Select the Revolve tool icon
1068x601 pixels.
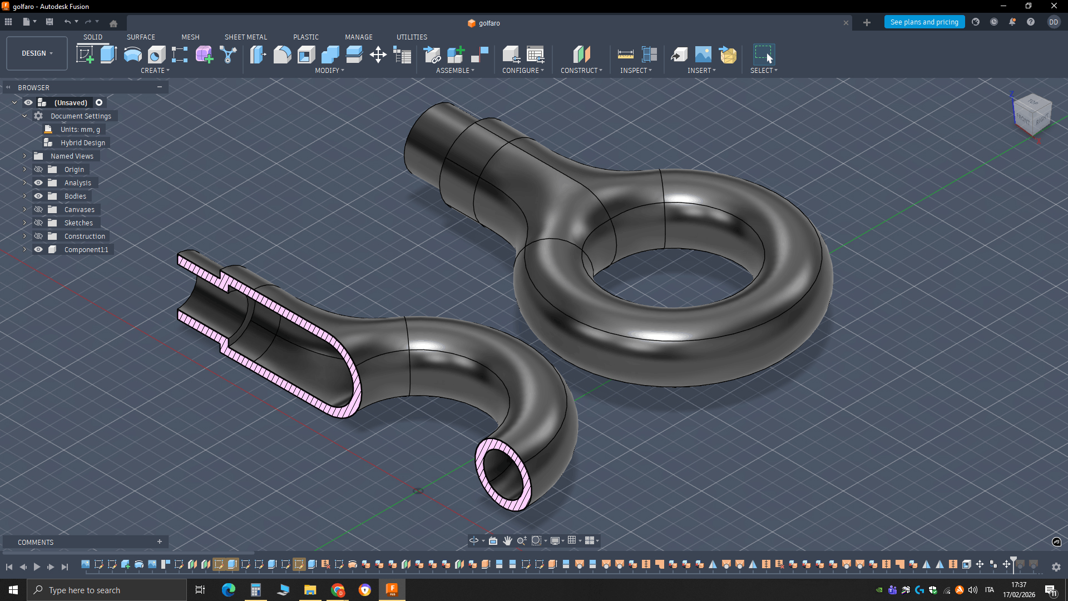pyautogui.click(x=132, y=55)
